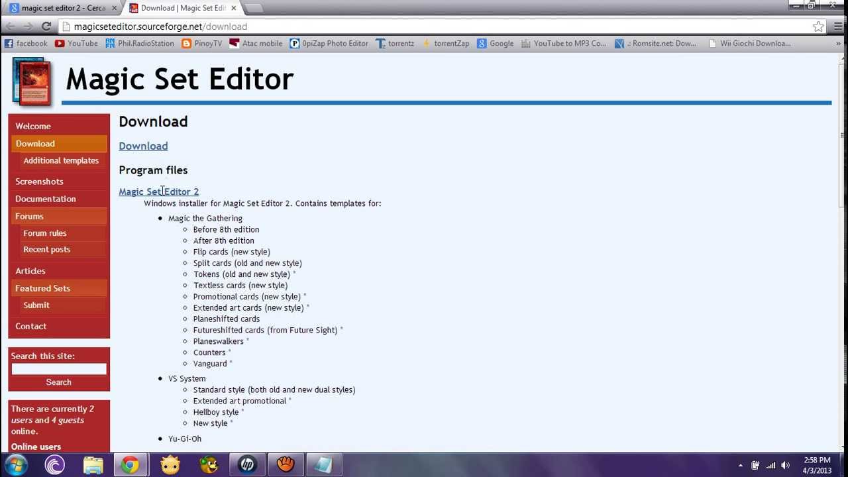This screenshot has width=848, height=477.
Task: Open Phil.RadioStation bookmark
Action: click(140, 43)
